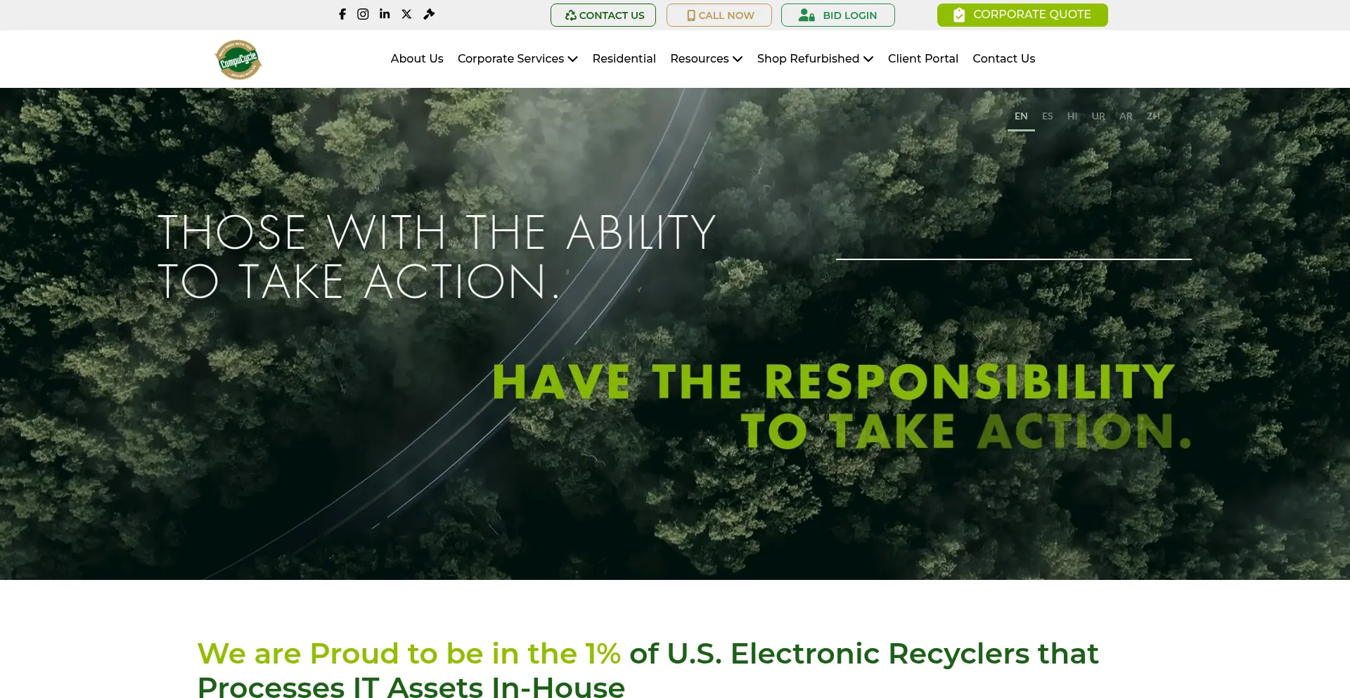This screenshot has height=698, width=1350.
Task: Click the CompuCycle logo
Action: [x=238, y=59]
